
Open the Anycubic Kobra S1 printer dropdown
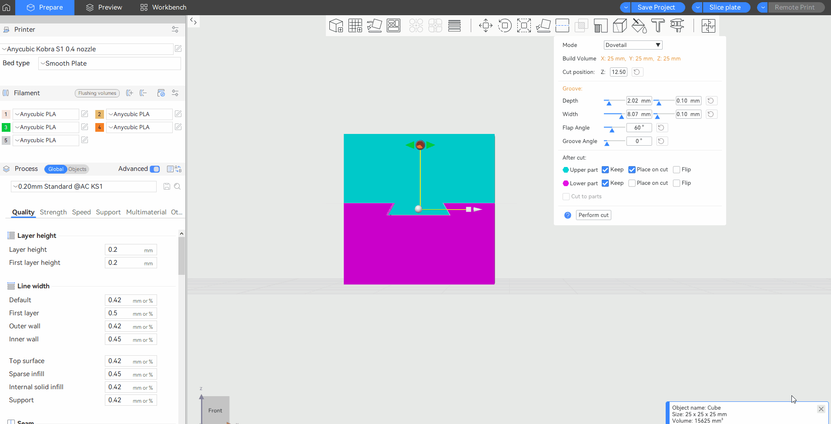[87, 49]
